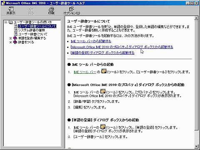Screen dimensions: 200x150
Task: Follow the IME ツール バーから起動する link
Action: click(91, 41)
